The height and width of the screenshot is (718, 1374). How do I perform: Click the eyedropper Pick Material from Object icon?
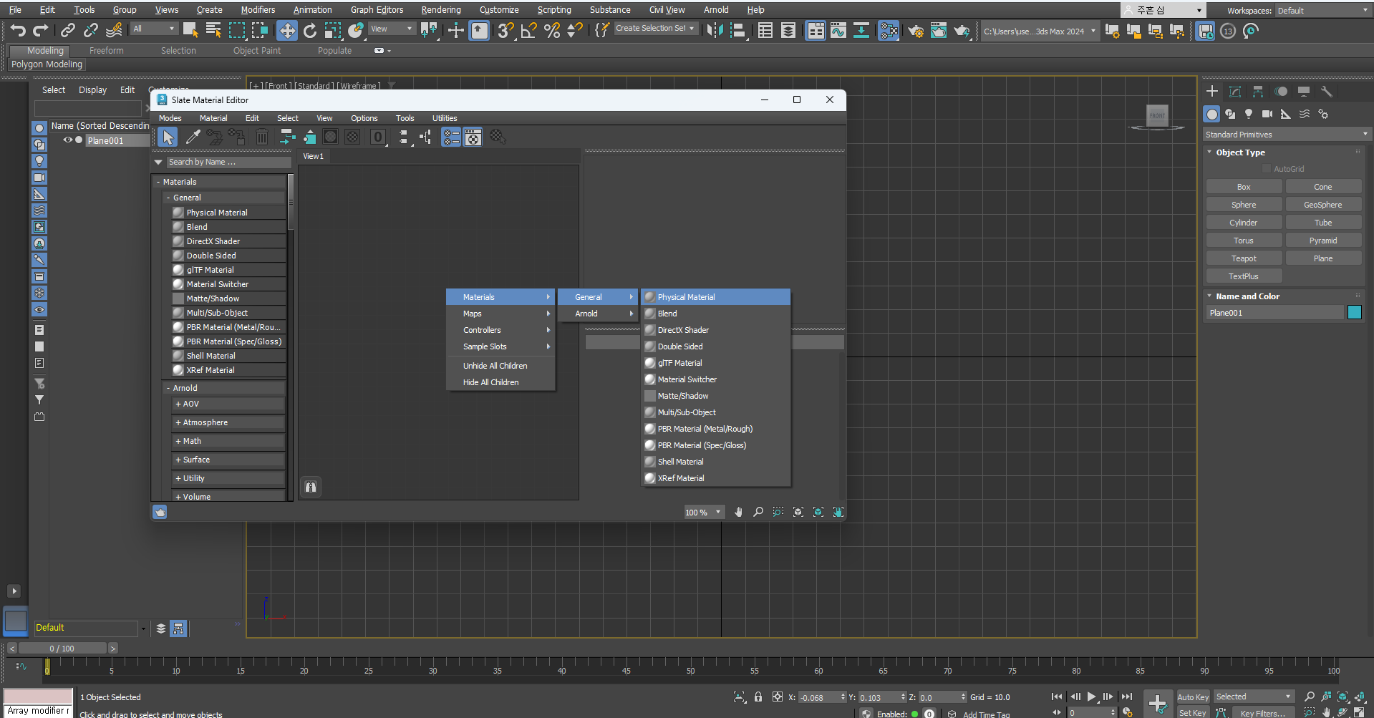pos(193,137)
